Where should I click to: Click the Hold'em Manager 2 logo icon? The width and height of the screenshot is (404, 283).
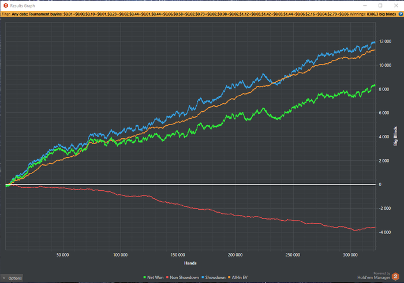pyautogui.click(x=395, y=276)
